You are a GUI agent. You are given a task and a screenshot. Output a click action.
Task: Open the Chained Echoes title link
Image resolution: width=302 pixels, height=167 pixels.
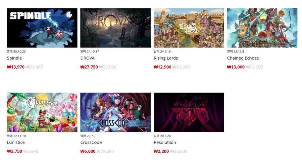click(x=243, y=58)
